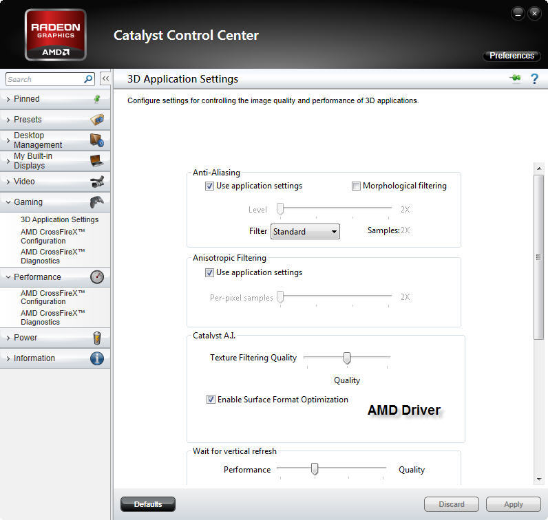Click the Discard button
548x520 pixels.
pos(452,504)
